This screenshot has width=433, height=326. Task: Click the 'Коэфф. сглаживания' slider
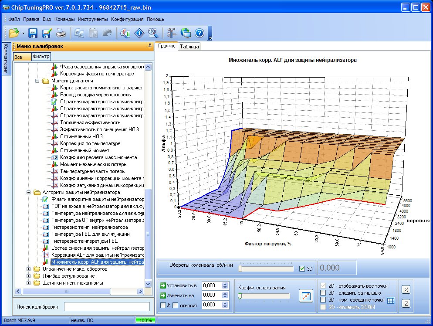pos(264,296)
